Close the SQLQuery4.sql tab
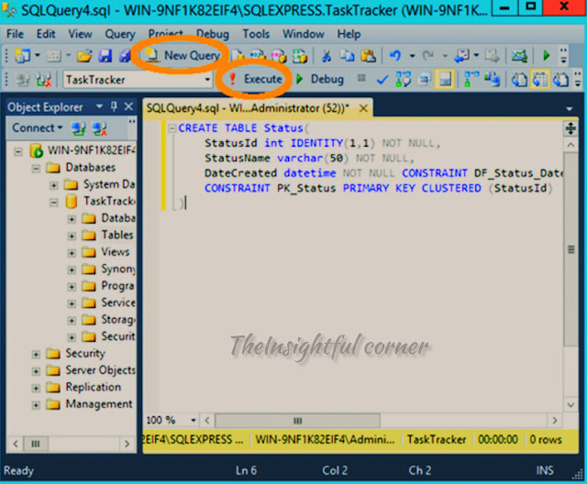This screenshot has width=587, height=484. click(x=363, y=108)
